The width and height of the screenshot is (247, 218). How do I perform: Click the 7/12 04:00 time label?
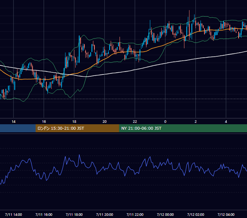click(x=226, y=214)
